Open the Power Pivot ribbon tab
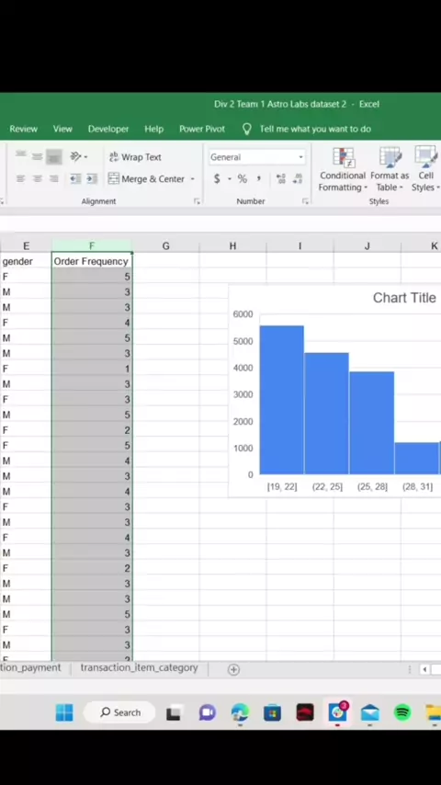Viewport: 441px width, 785px height. click(202, 129)
